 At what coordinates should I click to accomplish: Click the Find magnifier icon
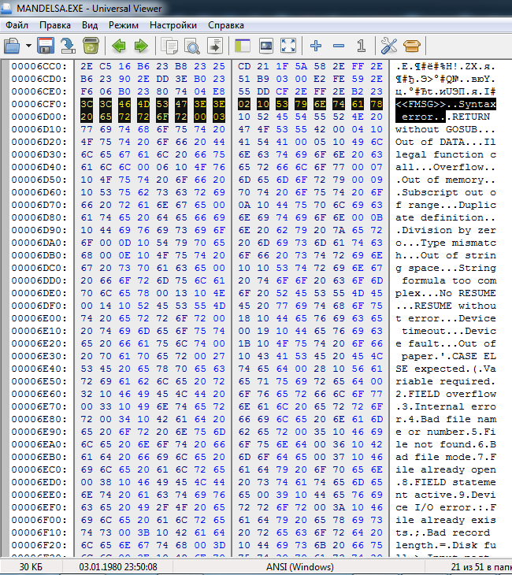(x=192, y=46)
